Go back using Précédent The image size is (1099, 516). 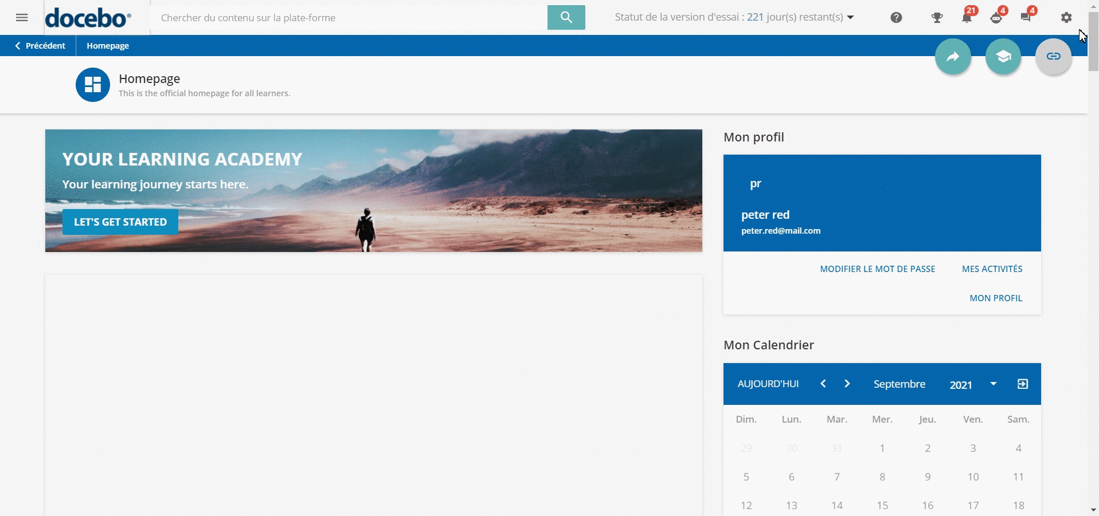tap(40, 46)
